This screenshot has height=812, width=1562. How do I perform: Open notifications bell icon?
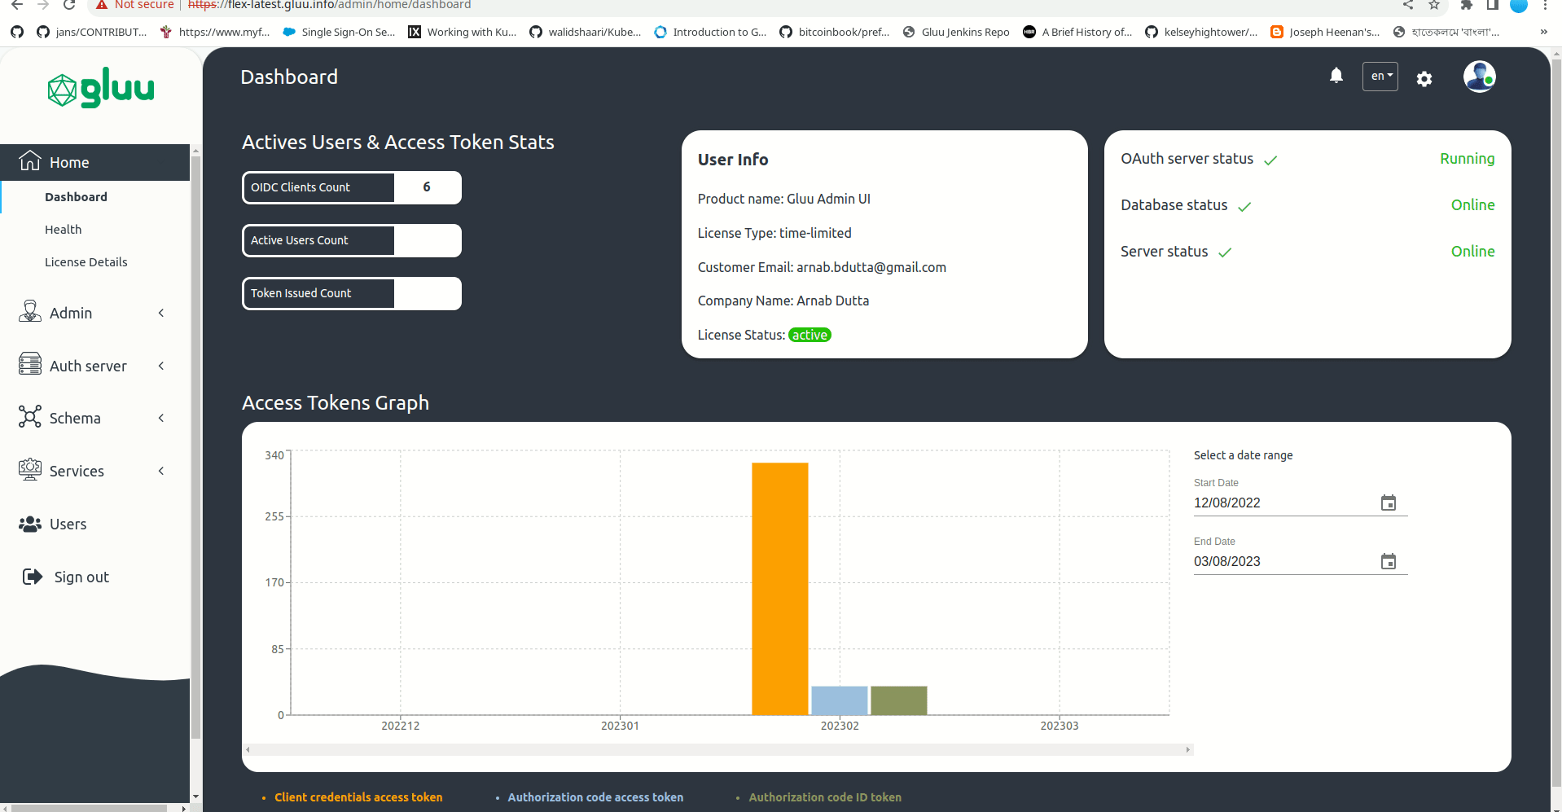coord(1335,76)
